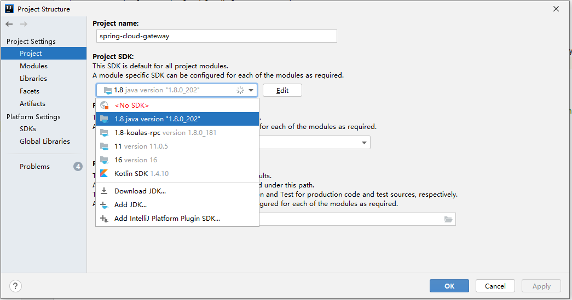Open the Problems badge showing 4
The width and height of the screenshot is (572, 300).
click(x=78, y=166)
